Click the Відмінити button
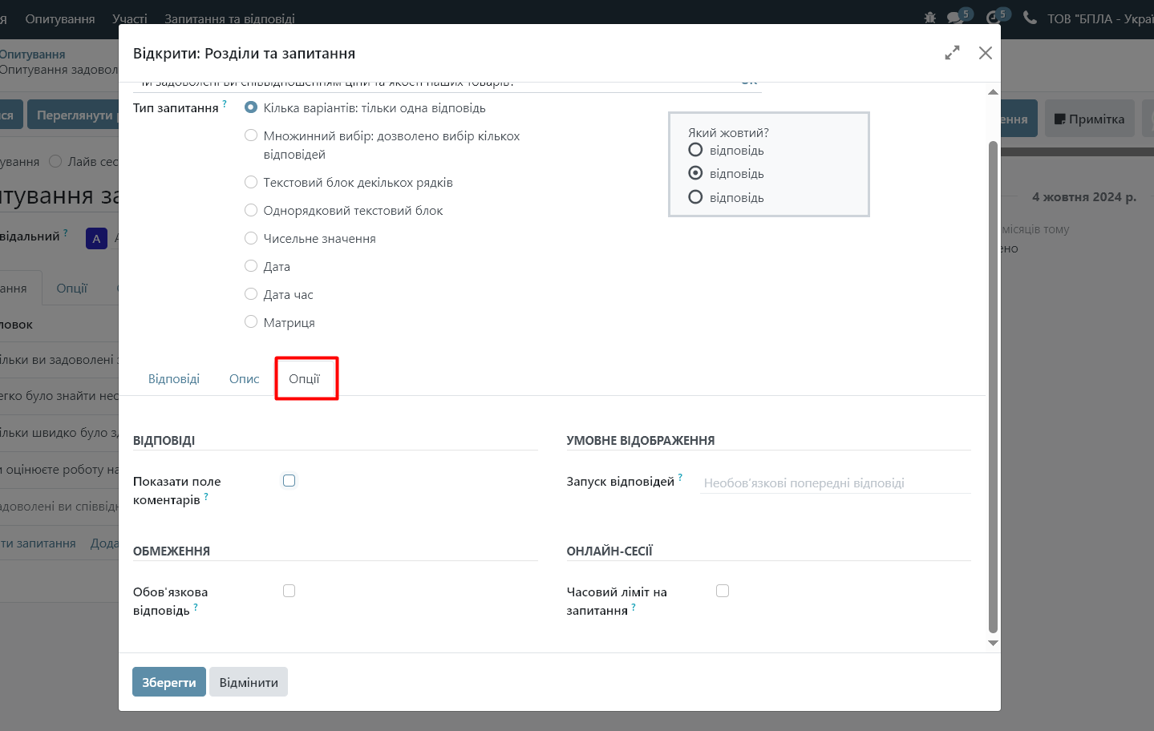The width and height of the screenshot is (1154, 731). (249, 682)
